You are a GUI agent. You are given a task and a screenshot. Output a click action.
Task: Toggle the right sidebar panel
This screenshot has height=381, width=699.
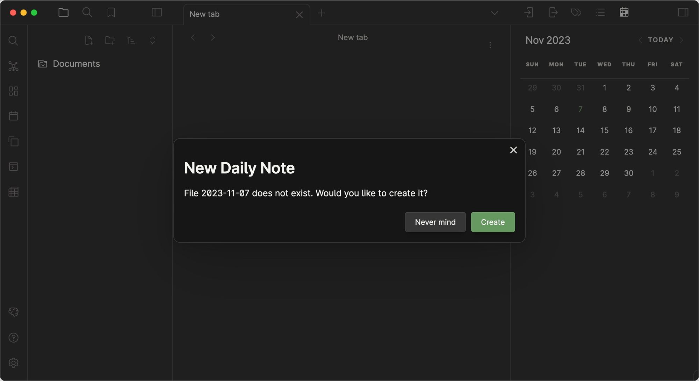pos(682,13)
